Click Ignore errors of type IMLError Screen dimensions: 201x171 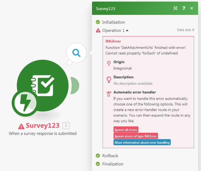click(x=136, y=136)
